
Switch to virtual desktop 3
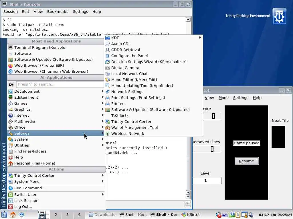point(68,215)
